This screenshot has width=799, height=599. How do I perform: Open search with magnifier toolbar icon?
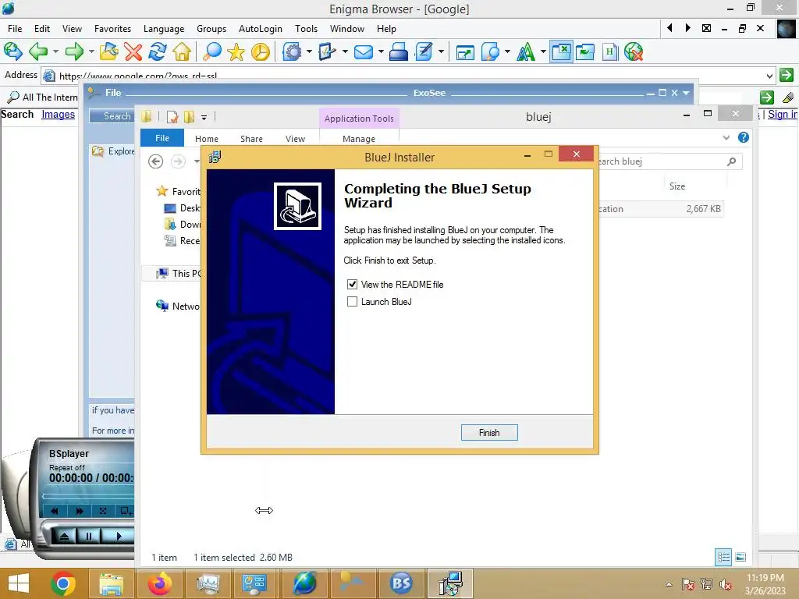point(212,51)
